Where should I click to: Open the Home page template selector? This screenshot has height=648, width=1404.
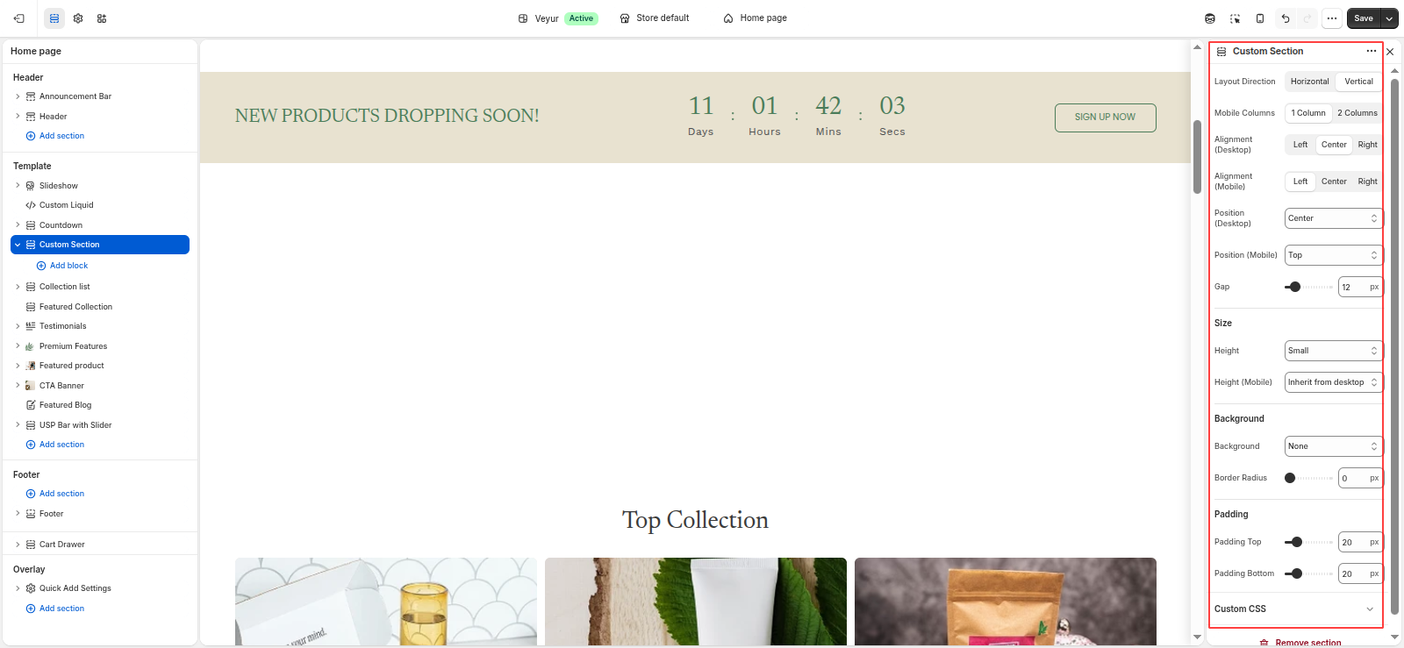coord(755,18)
